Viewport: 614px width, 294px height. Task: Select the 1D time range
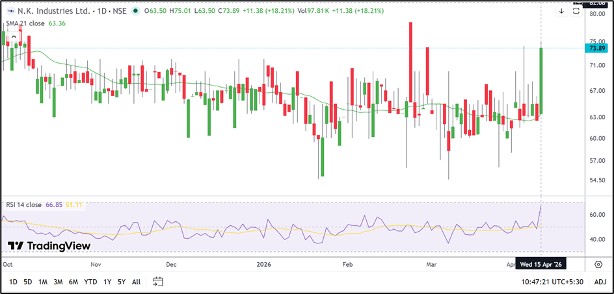pyautogui.click(x=13, y=282)
